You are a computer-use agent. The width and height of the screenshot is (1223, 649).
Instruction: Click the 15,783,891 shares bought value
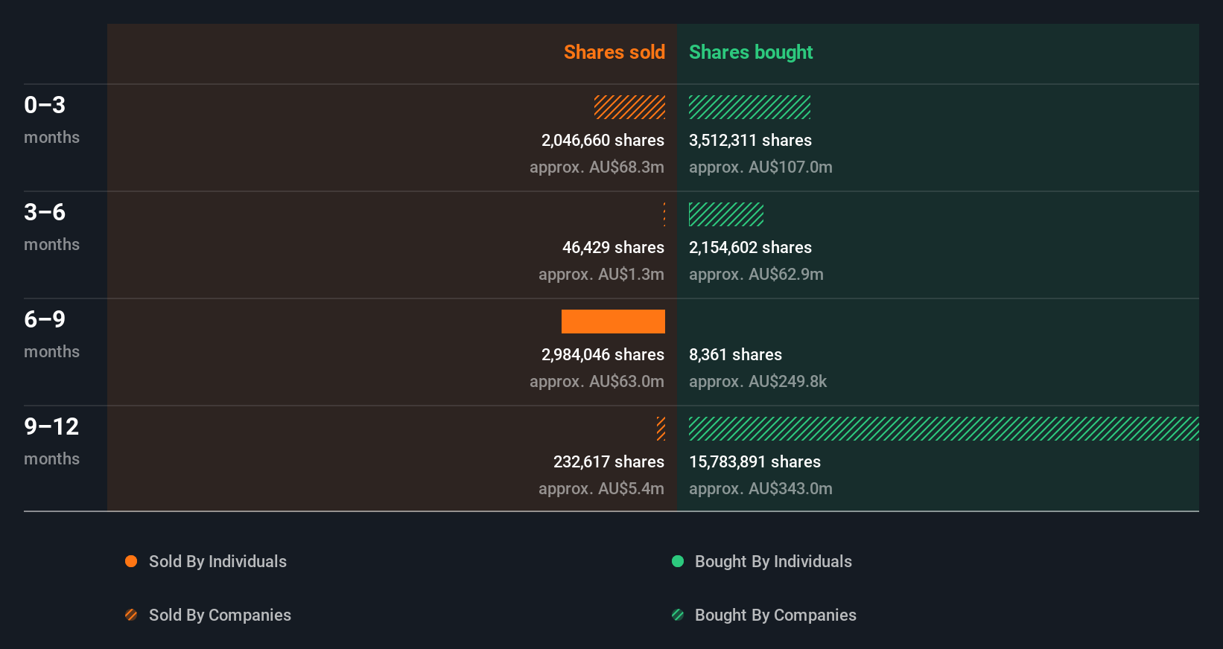(x=755, y=461)
